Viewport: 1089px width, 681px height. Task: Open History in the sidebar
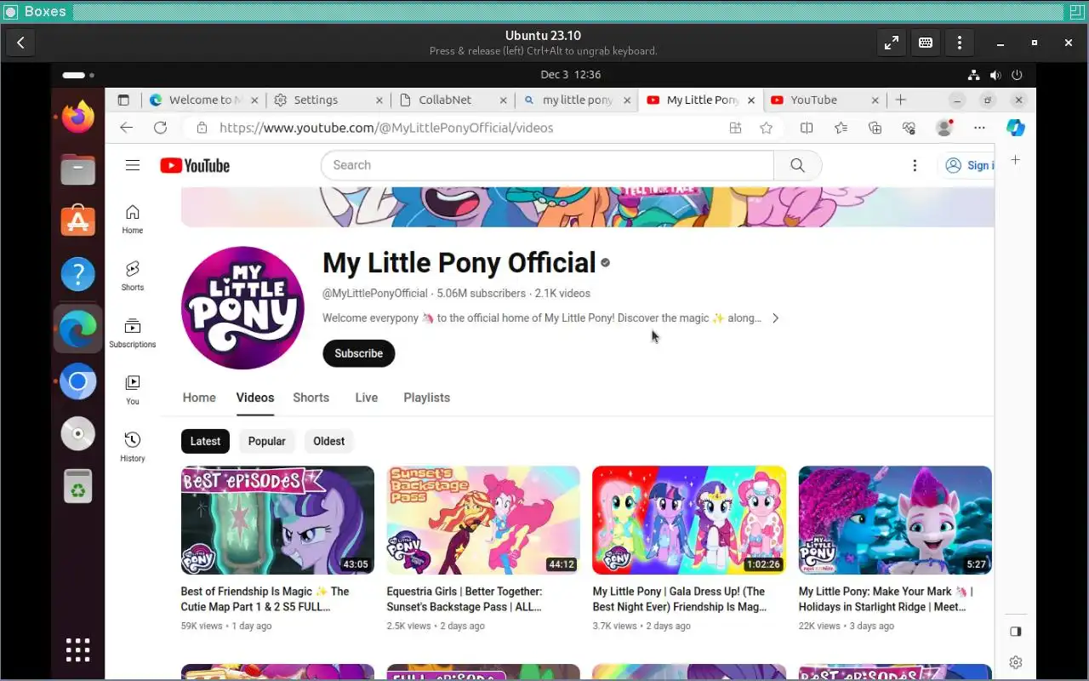(133, 447)
